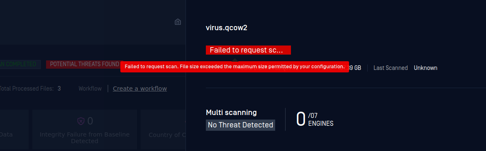Select the POTENTIAL THREATS FOUND badge
486x151 pixels.
[x=85, y=64]
